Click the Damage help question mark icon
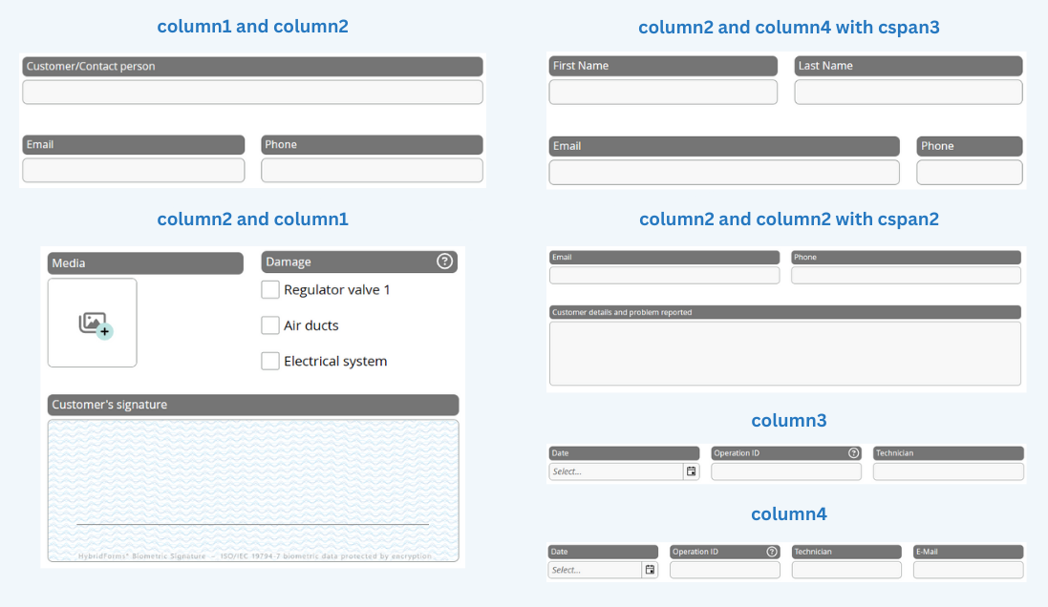Screen dimensions: 1048x607 click(444, 262)
